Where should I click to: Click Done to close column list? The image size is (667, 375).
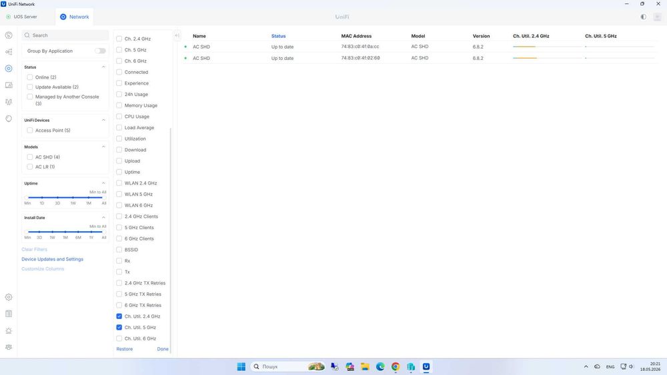163,349
